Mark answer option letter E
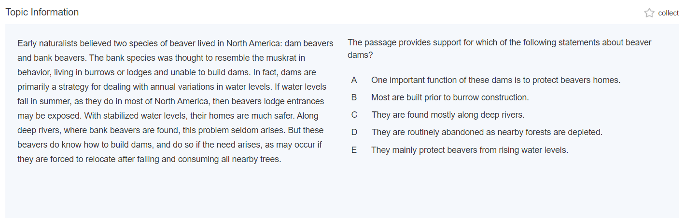Viewport: 685px width, 218px height. 354,150
